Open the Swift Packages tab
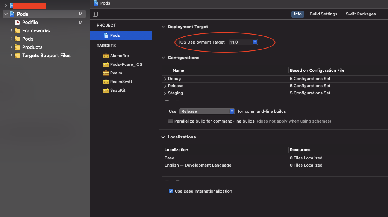The image size is (388, 217). pos(360,14)
